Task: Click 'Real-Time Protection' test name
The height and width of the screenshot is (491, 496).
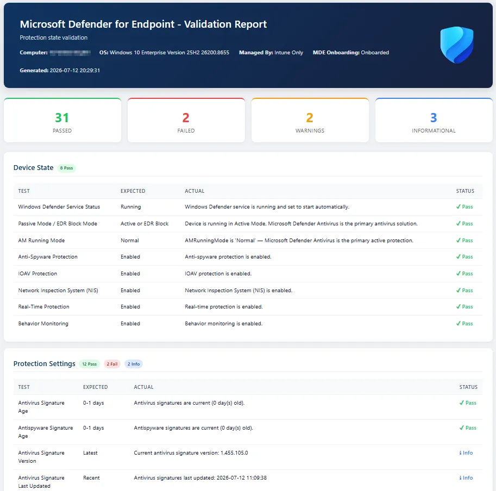Action: [43, 307]
